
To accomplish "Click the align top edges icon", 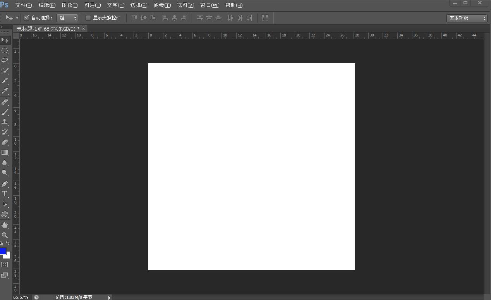I will tap(134, 18).
